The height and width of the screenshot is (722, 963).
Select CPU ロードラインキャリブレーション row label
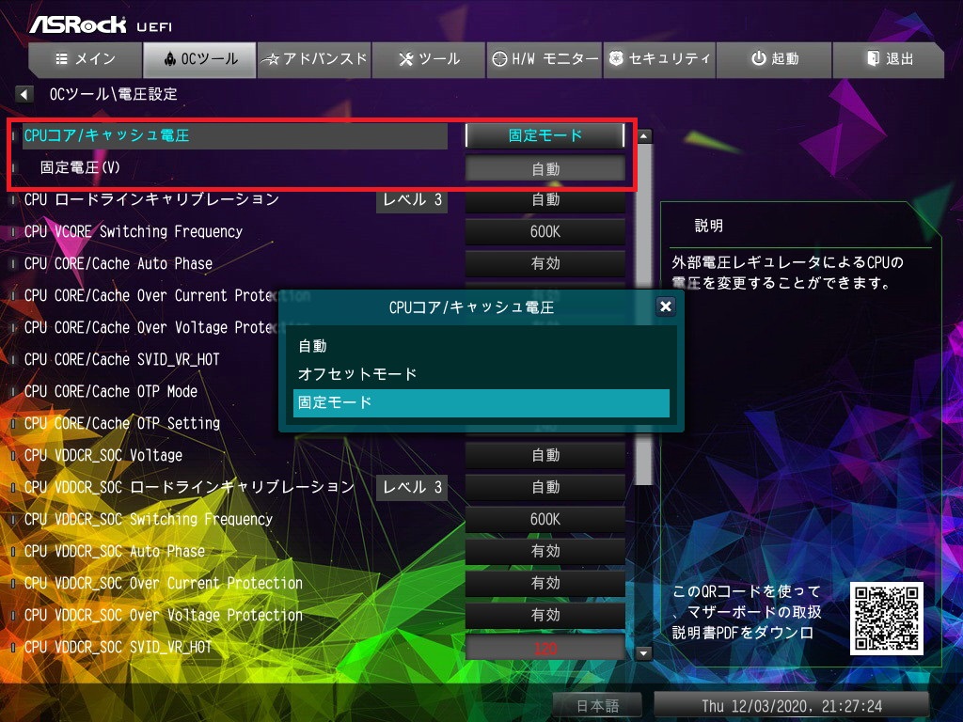(x=151, y=199)
